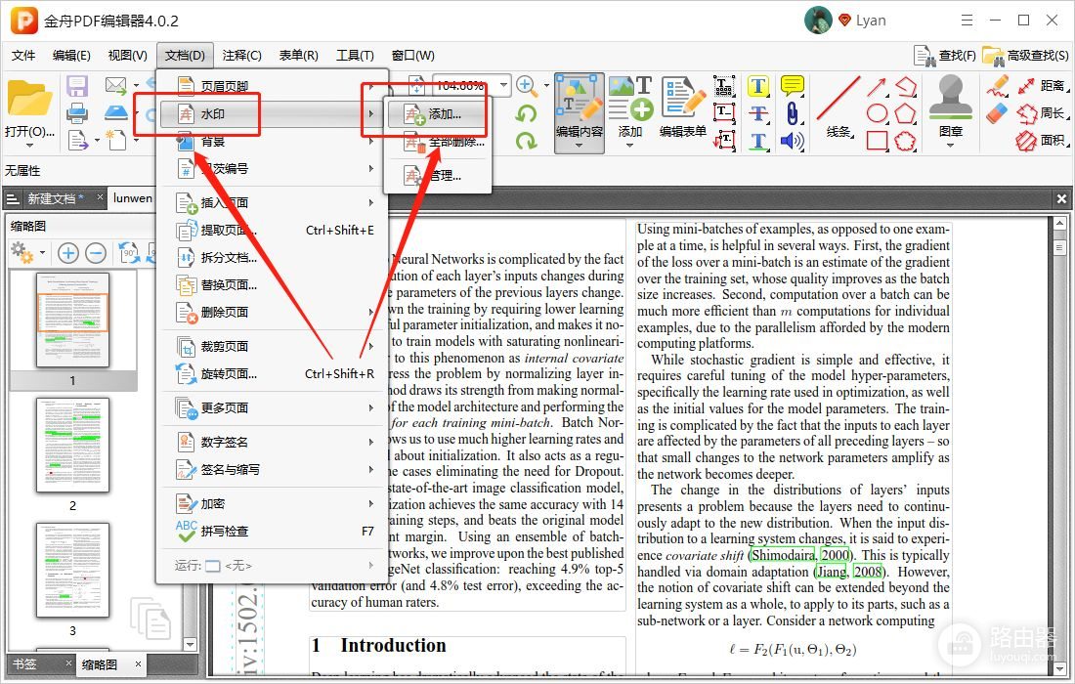This screenshot has width=1075, height=684.
Task: Click the thumbnail zoom in plus icon
Action: [x=68, y=253]
